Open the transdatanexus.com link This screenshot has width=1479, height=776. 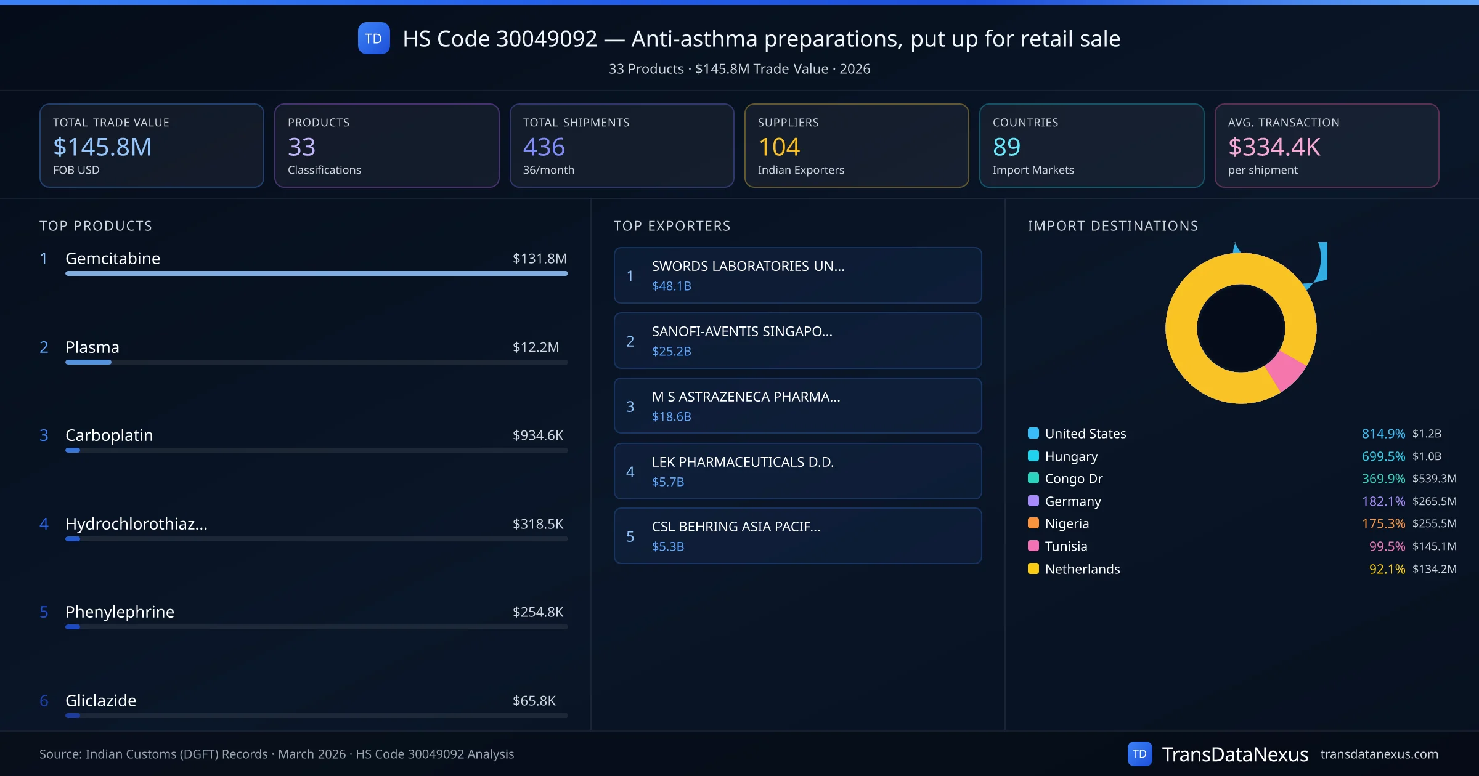tap(1379, 754)
